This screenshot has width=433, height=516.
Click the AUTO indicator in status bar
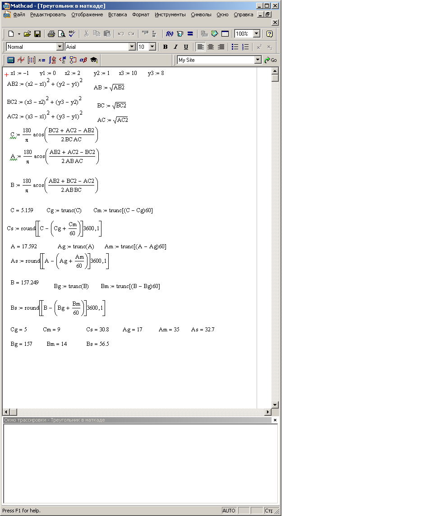point(229,511)
